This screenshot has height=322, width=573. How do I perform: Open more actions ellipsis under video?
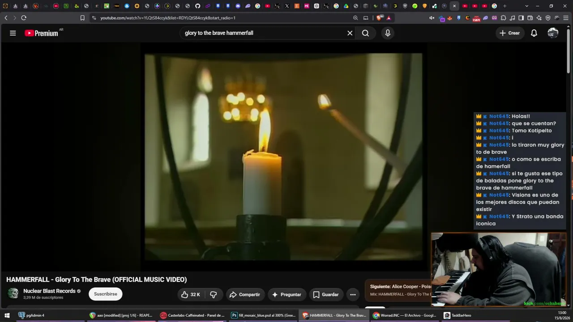353,295
